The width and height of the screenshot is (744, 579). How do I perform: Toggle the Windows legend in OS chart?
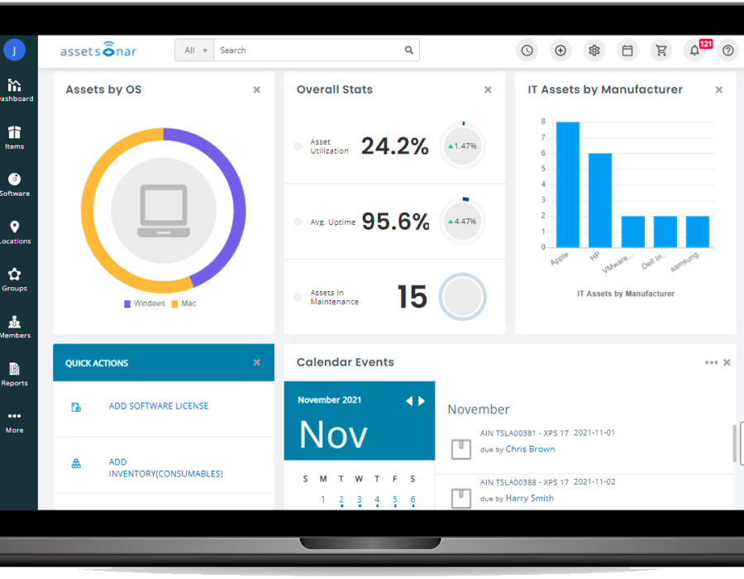[x=144, y=304]
